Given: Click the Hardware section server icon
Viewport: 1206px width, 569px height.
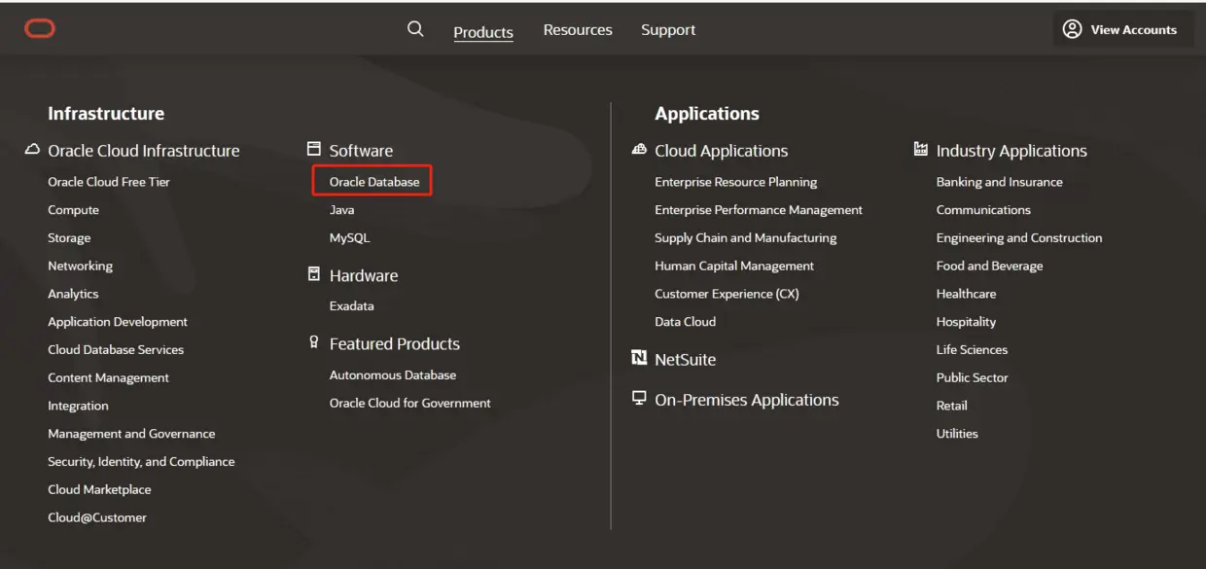Looking at the screenshot, I should [x=314, y=274].
